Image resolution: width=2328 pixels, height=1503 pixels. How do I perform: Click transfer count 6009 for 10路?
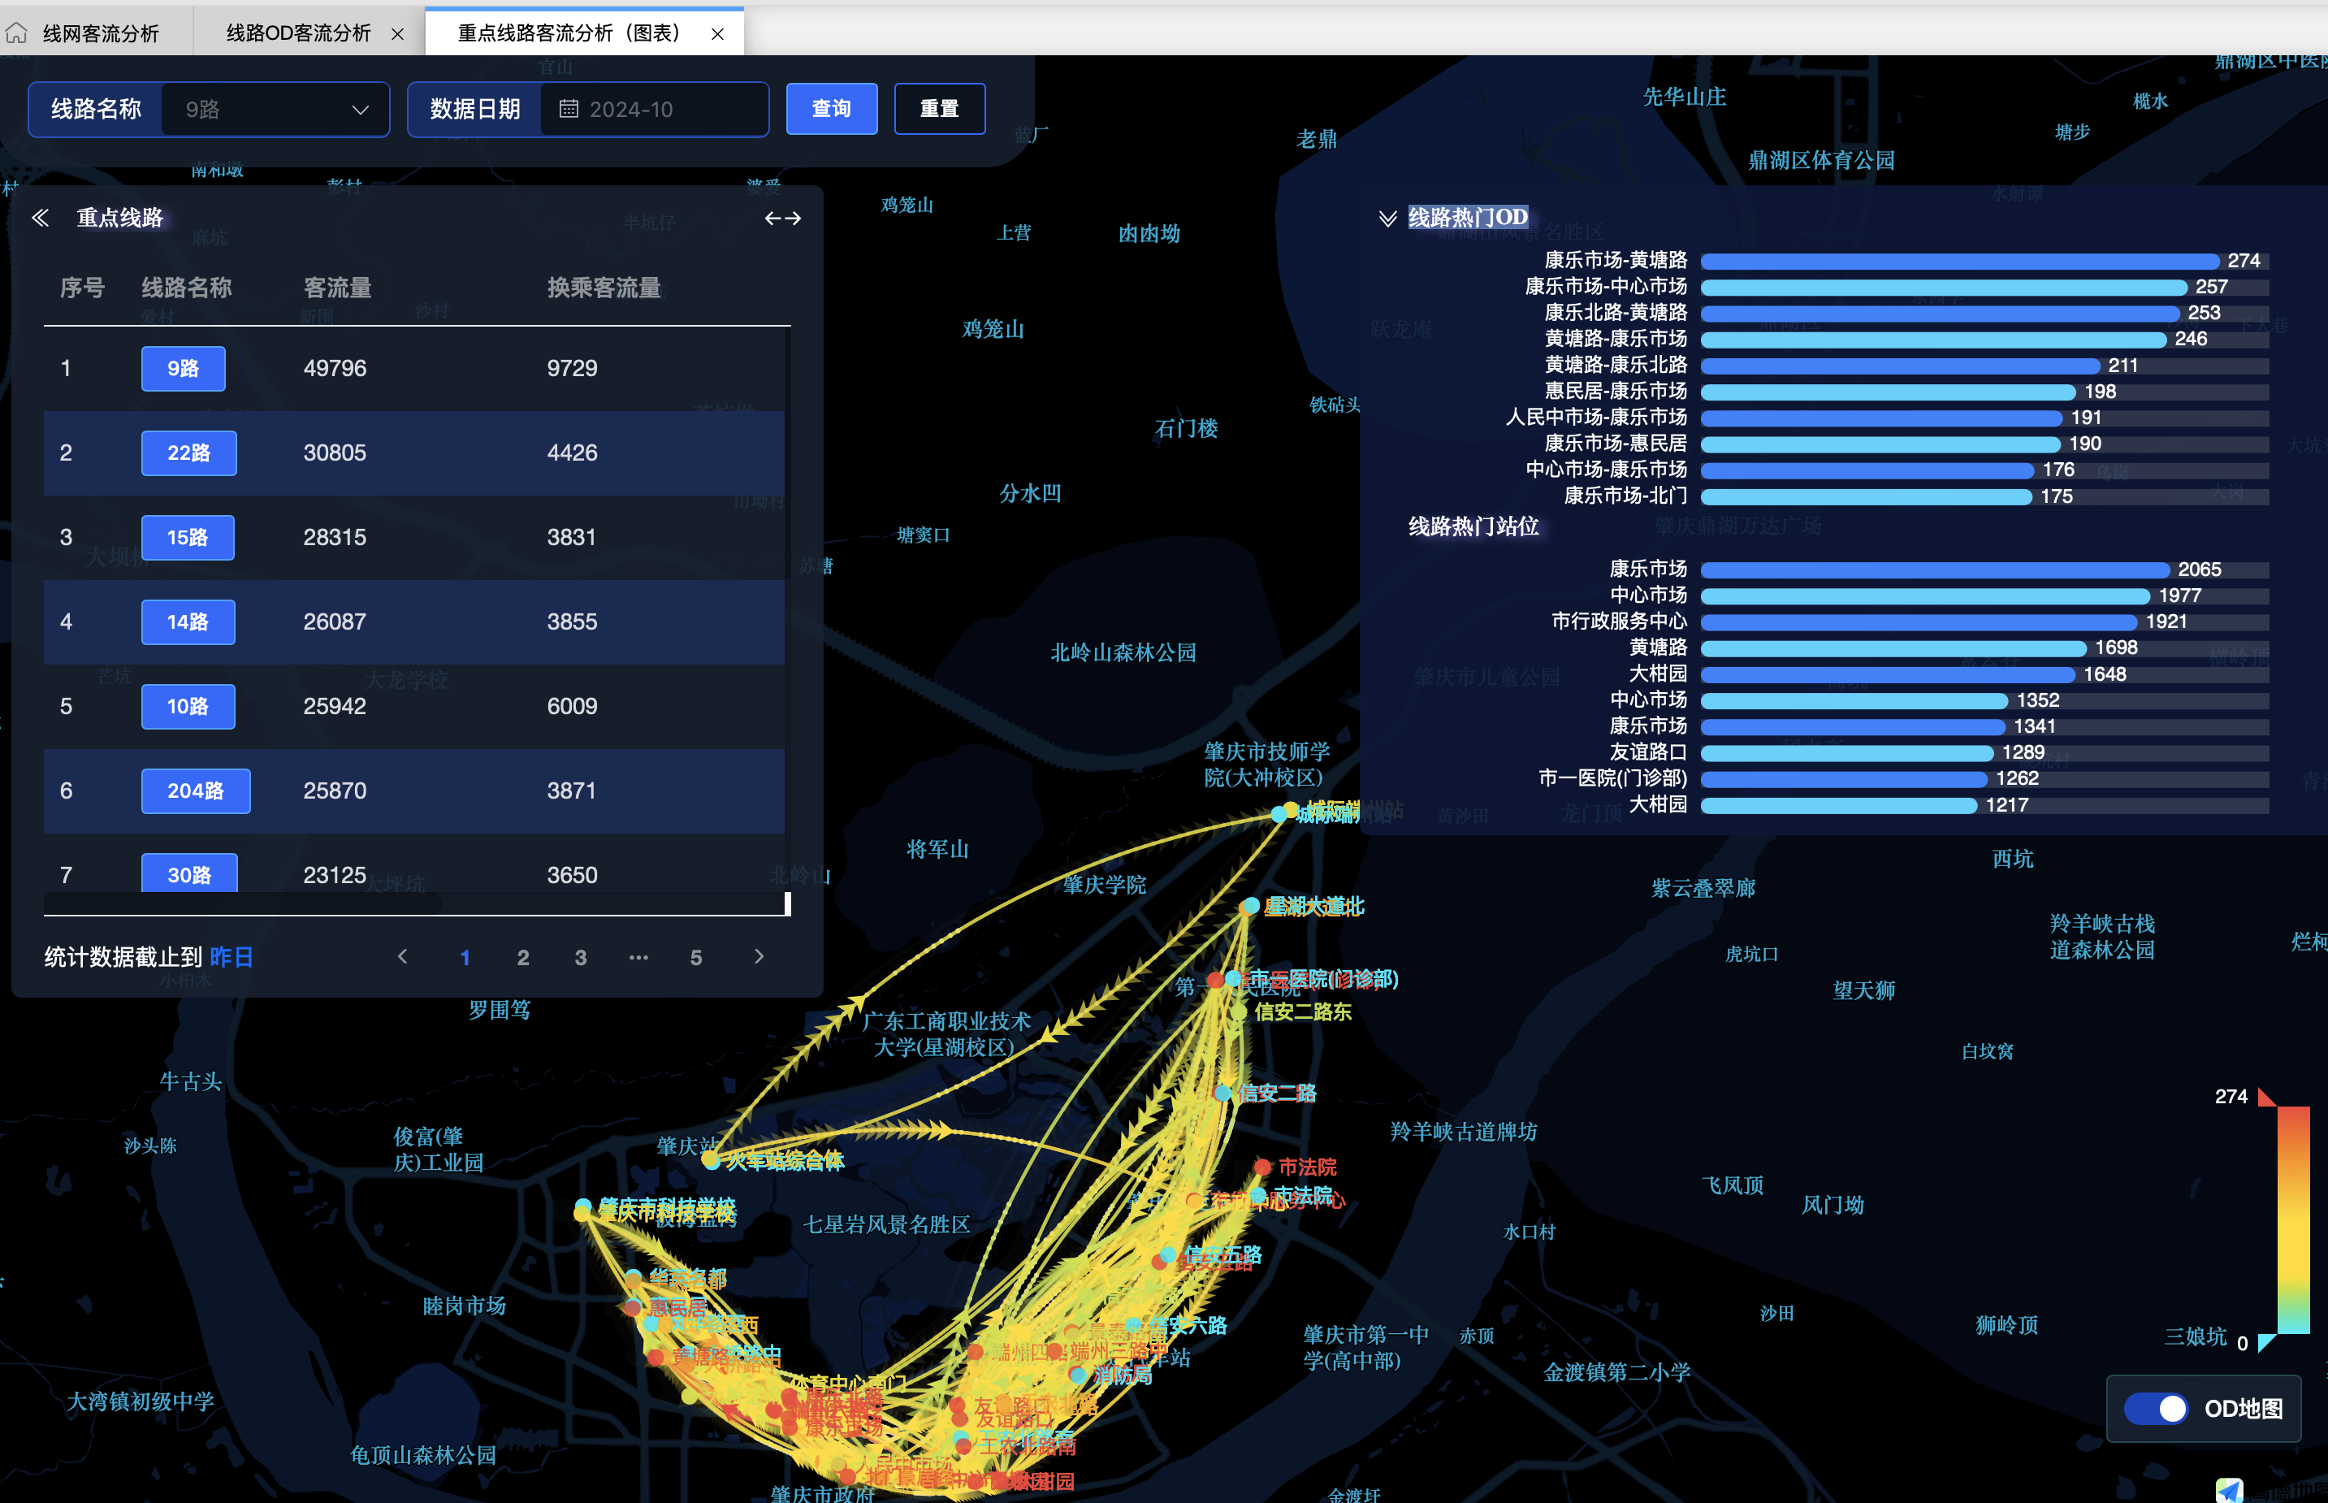click(572, 707)
